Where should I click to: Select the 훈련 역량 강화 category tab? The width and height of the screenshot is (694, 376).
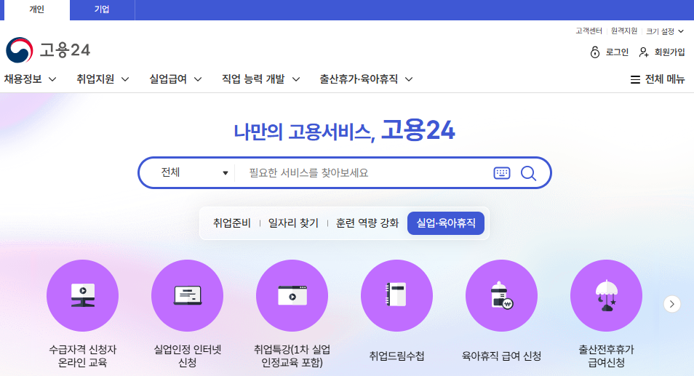click(x=367, y=223)
